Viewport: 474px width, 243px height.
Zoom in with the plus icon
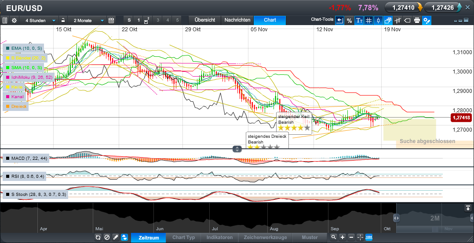tap(342, 237)
